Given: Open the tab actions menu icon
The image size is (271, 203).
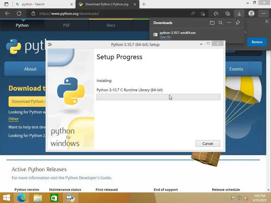Looking at the screenshot, I should 6,4.
